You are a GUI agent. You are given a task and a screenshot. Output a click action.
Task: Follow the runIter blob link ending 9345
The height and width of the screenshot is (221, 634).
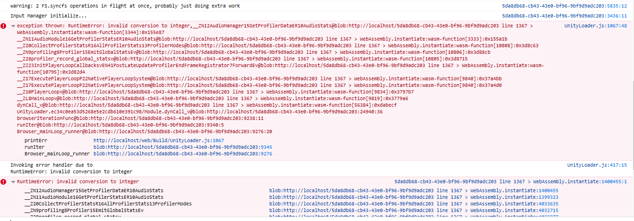pos(183,147)
